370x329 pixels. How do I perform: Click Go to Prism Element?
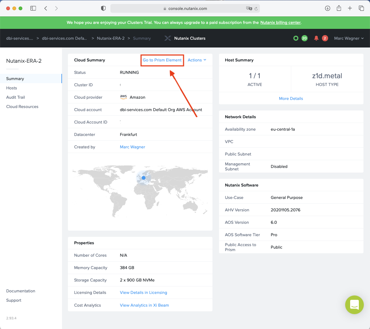[x=162, y=60]
